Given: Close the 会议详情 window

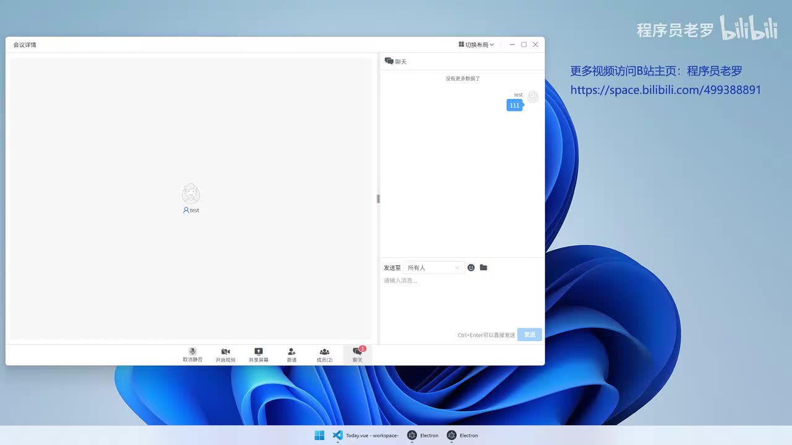Looking at the screenshot, I should point(536,44).
